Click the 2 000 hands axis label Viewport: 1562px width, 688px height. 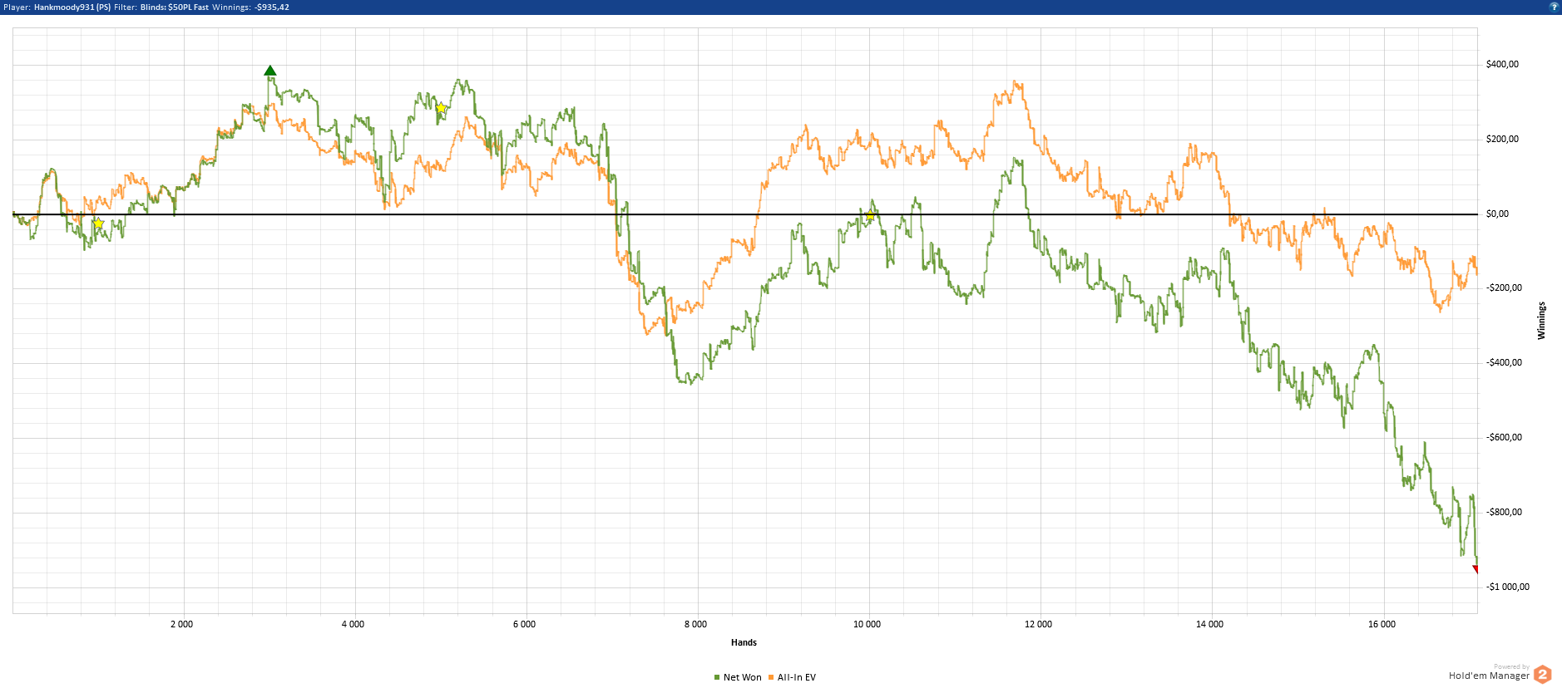point(181,624)
